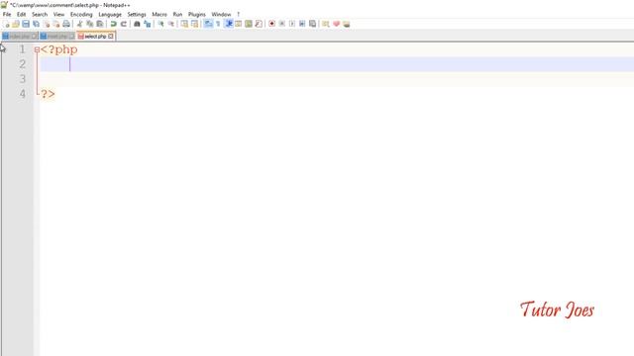
Task: Toggle show all characters paragraph icon
Action: pos(218,24)
